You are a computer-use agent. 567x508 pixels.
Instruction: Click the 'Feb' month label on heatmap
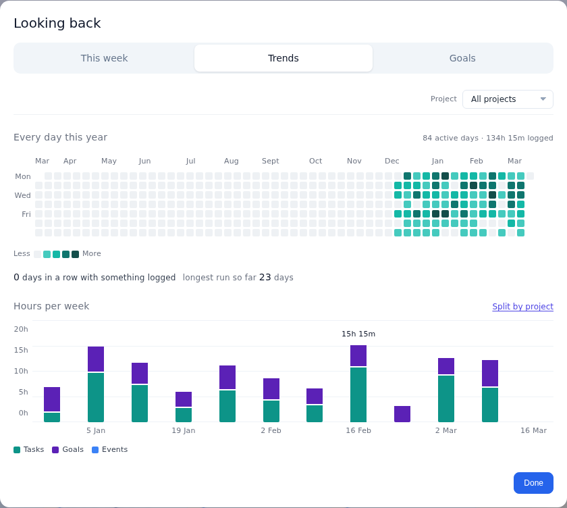click(477, 161)
